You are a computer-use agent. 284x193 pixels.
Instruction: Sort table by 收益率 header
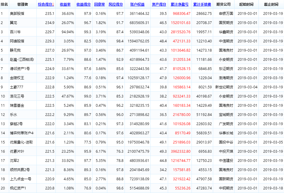coord(65,4)
